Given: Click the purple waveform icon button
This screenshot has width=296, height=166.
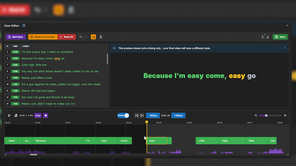Looking at the screenshot, I should click(46, 116).
